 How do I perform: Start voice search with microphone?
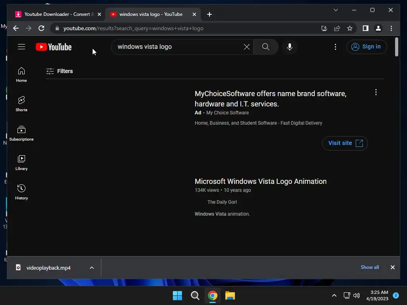[x=290, y=47]
